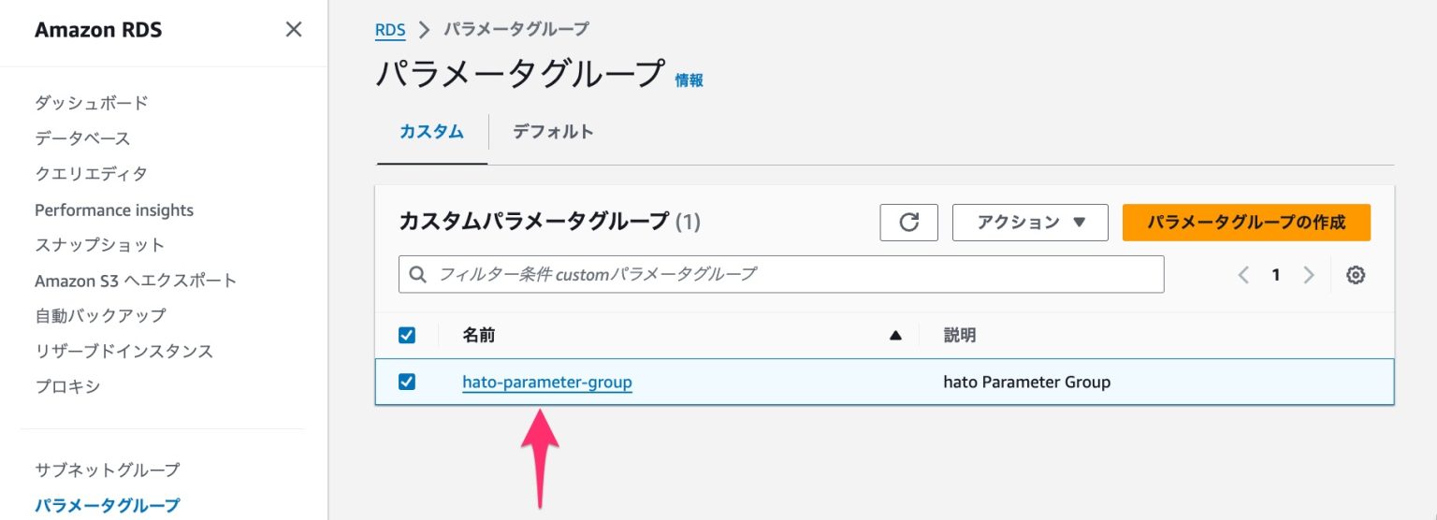
Task: Open サブネットグループ in the sidebar
Action: (x=108, y=469)
